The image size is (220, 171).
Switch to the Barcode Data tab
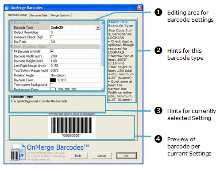point(39,16)
